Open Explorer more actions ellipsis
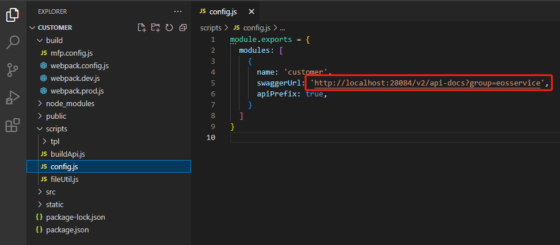 [x=178, y=11]
